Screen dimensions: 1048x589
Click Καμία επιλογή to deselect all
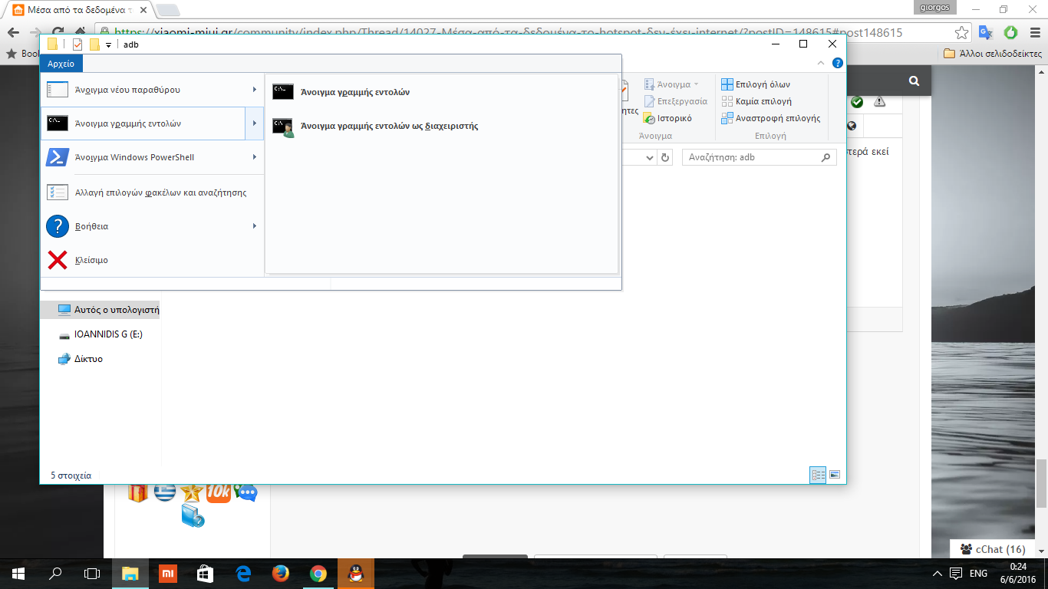pyautogui.click(x=763, y=101)
